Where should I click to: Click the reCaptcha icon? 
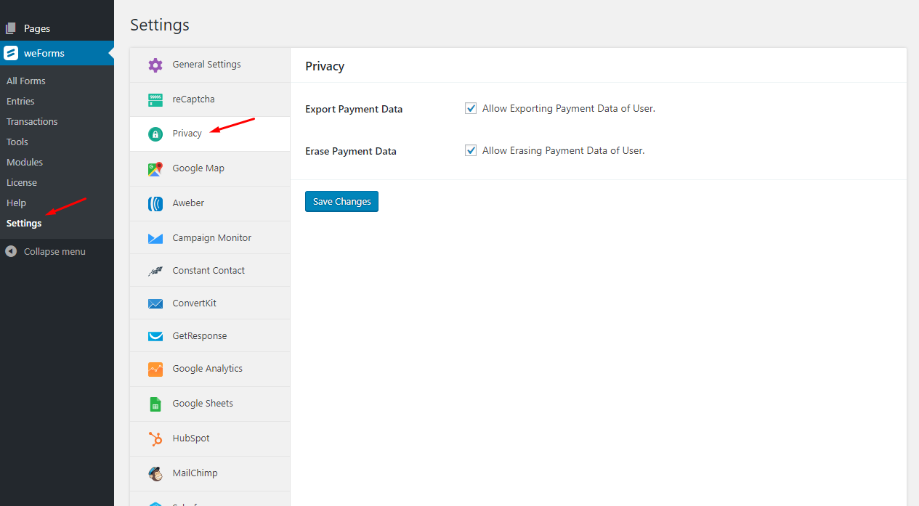(155, 99)
